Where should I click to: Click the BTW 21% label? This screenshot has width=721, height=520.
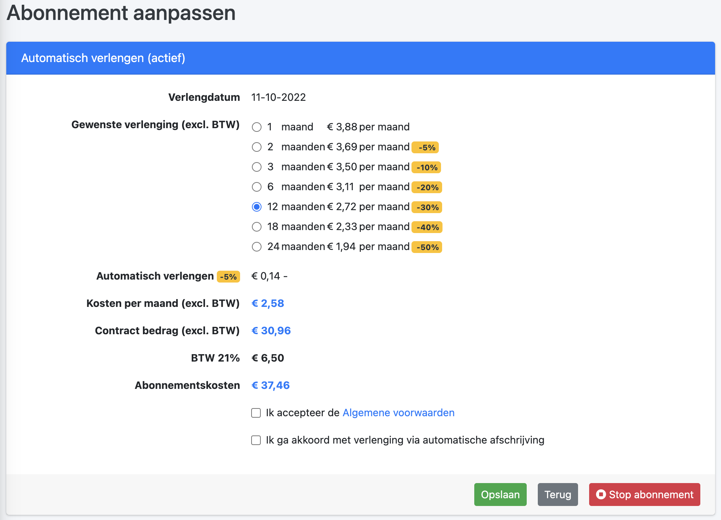click(x=215, y=358)
